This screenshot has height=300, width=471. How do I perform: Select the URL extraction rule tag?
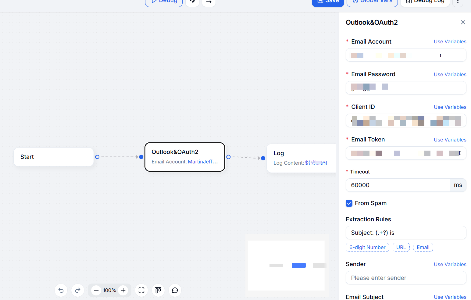pos(401,247)
